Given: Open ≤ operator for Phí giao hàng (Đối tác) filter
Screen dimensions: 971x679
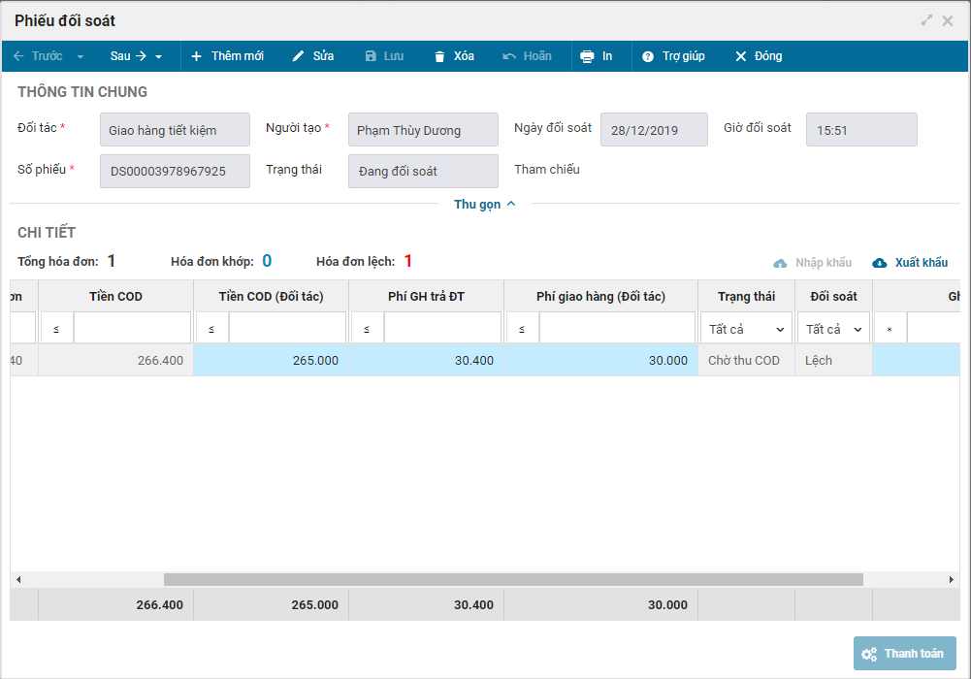Looking at the screenshot, I should point(522,328).
